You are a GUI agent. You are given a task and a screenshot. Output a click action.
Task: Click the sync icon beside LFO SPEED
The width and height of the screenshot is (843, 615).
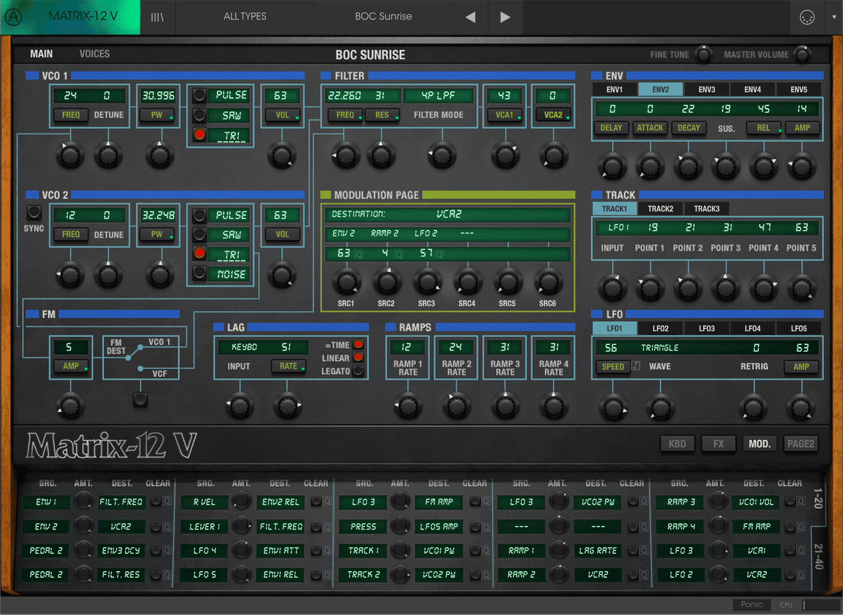(x=636, y=366)
